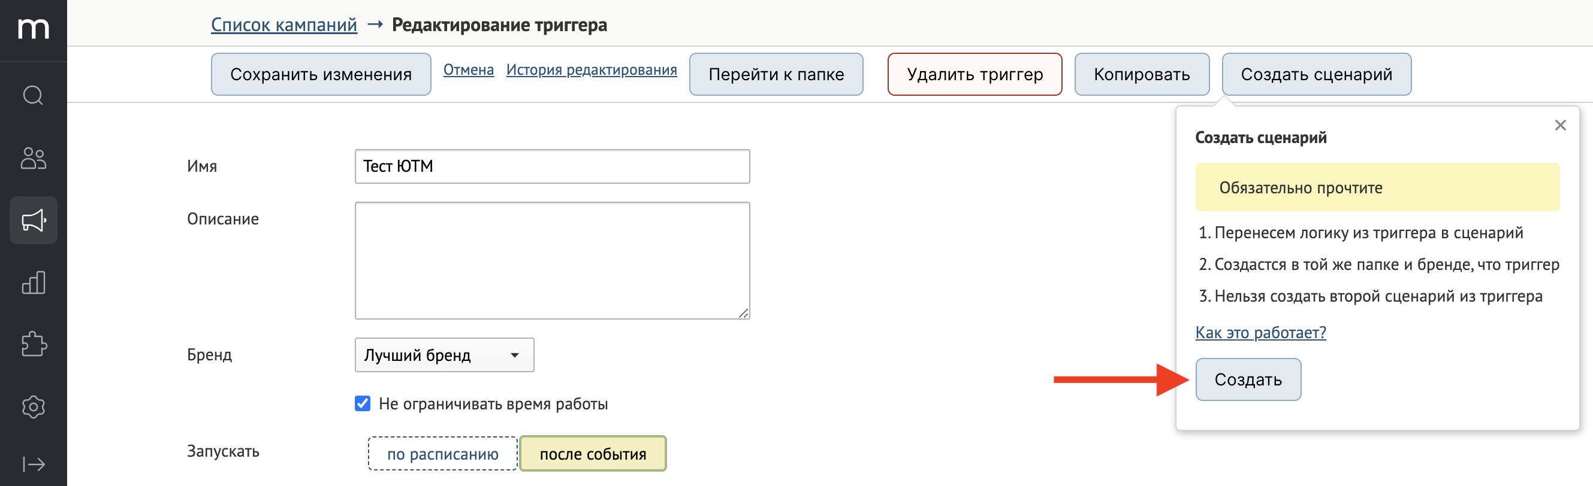Close the Создать сценарий popup

1560,125
